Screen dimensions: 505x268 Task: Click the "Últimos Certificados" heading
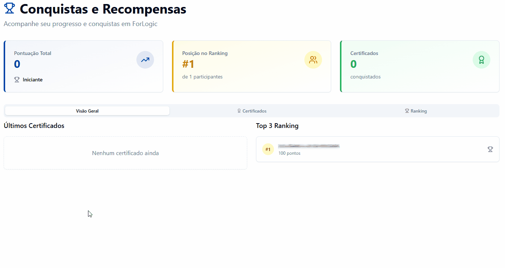click(x=34, y=126)
